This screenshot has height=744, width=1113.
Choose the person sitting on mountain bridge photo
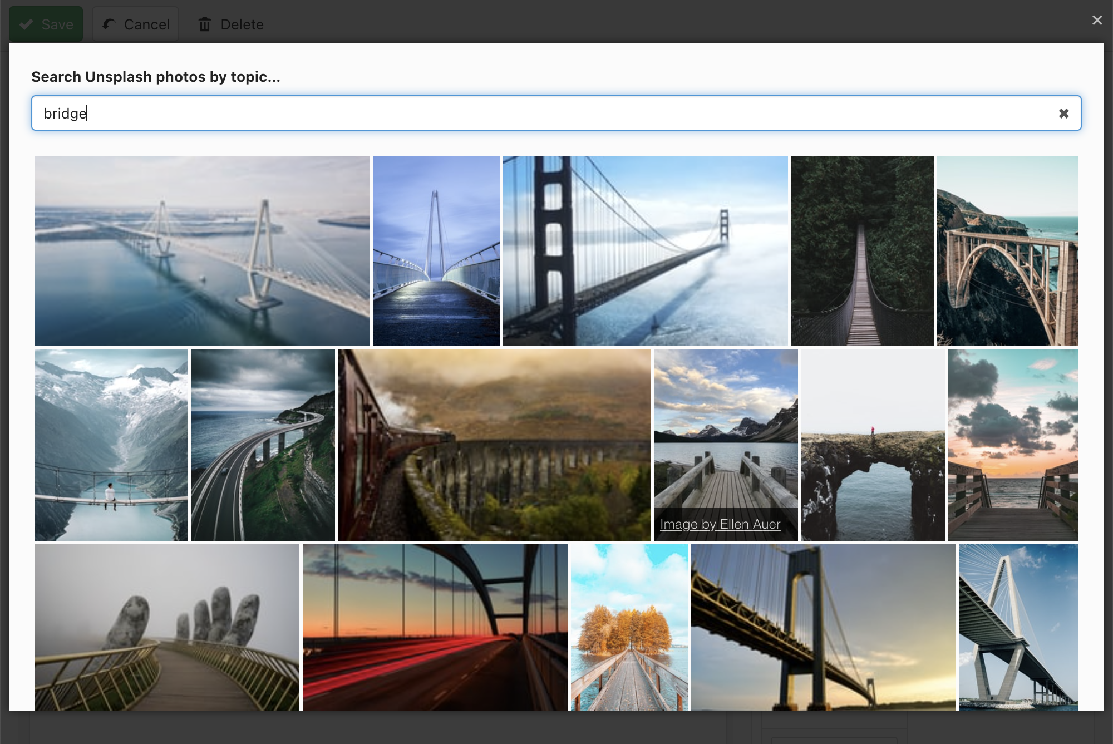click(x=111, y=445)
